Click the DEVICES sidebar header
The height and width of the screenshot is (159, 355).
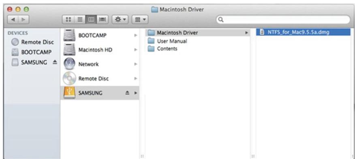click(18, 33)
